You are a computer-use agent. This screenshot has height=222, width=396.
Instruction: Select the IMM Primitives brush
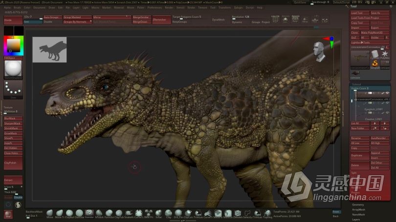click(149, 214)
